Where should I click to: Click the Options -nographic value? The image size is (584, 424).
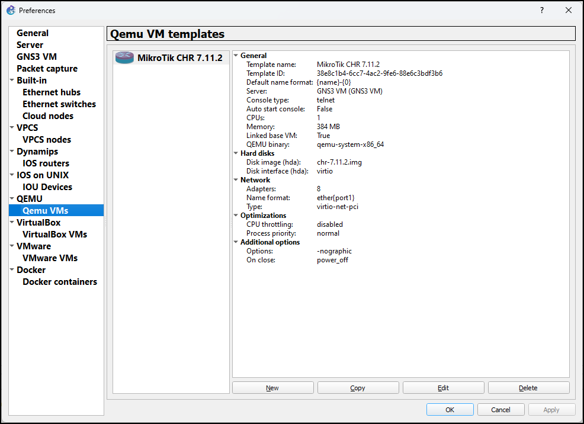tap(334, 251)
